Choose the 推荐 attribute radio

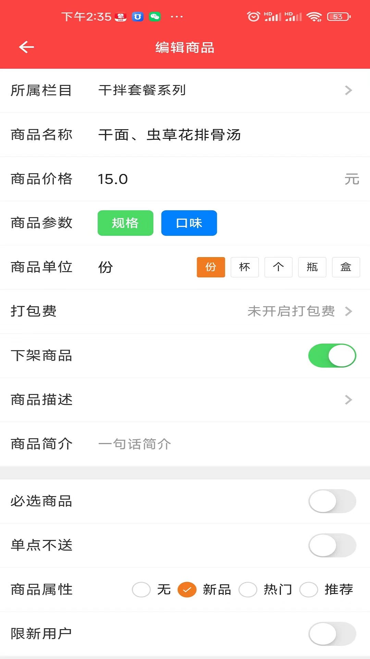(309, 590)
